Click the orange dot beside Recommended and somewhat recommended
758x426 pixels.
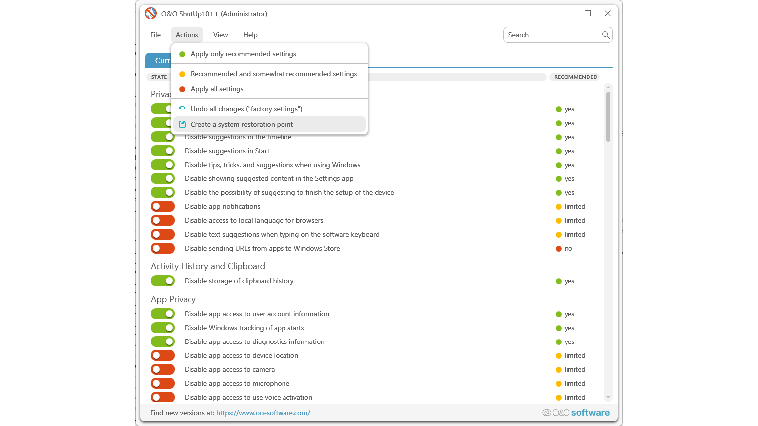click(182, 74)
